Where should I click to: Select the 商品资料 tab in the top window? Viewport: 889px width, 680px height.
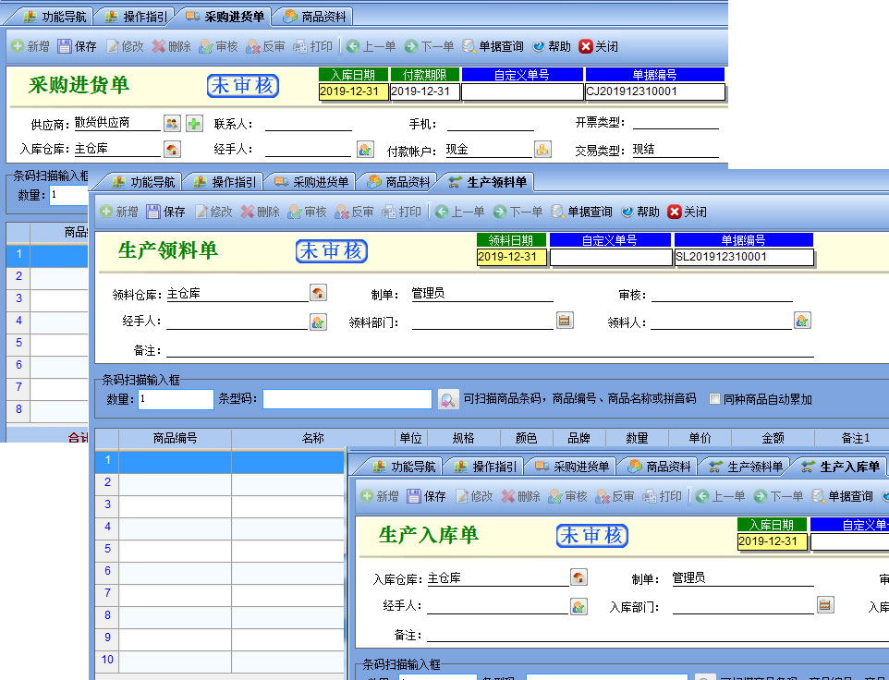tap(315, 17)
